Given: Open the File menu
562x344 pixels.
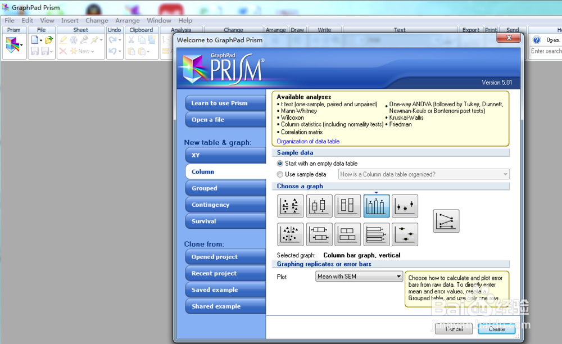Looking at the screenshot, I should pyautogui.click(x=10, y=20).
